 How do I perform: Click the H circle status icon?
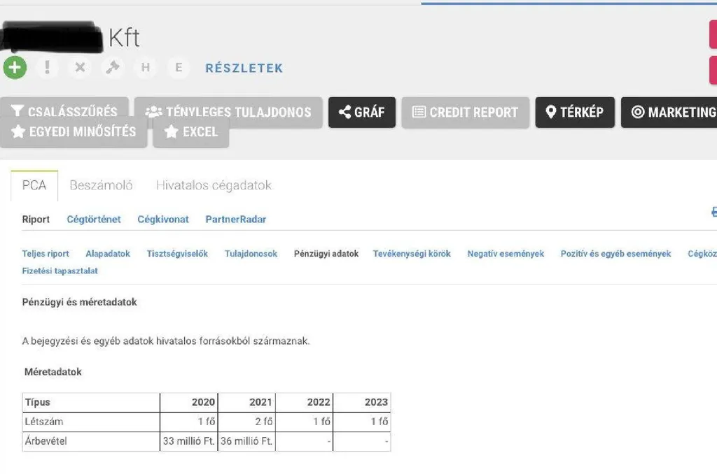(x=146, y=68)
